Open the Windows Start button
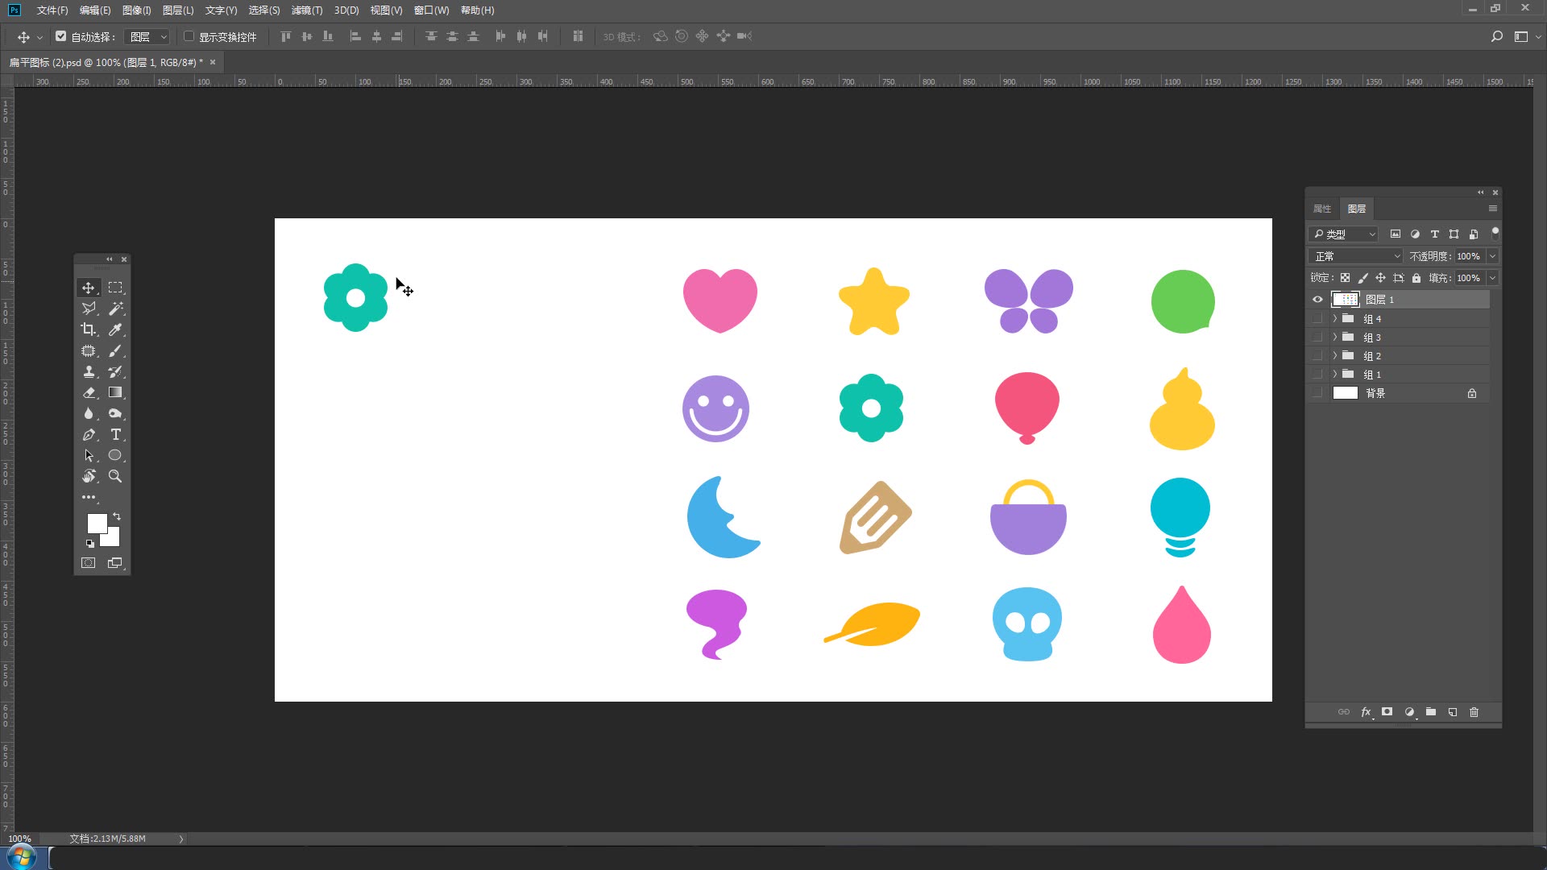Screen dimensions: 1547x870 pyautogui.click(x=22, y=857)
